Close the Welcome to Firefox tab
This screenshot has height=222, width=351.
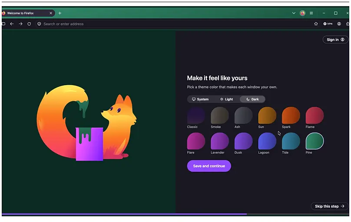tap(51, 13)
